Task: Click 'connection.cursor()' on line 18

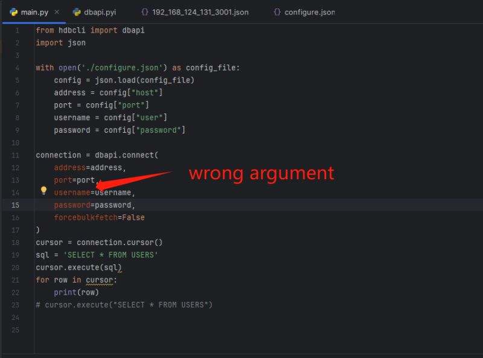Action: point(120,243)
